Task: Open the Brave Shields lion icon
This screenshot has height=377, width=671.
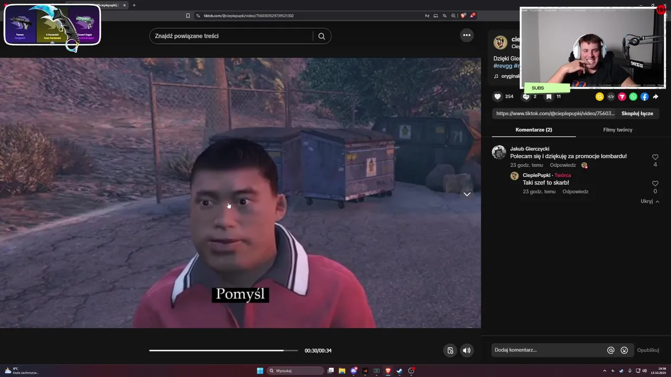Action: tap(463, 16)
